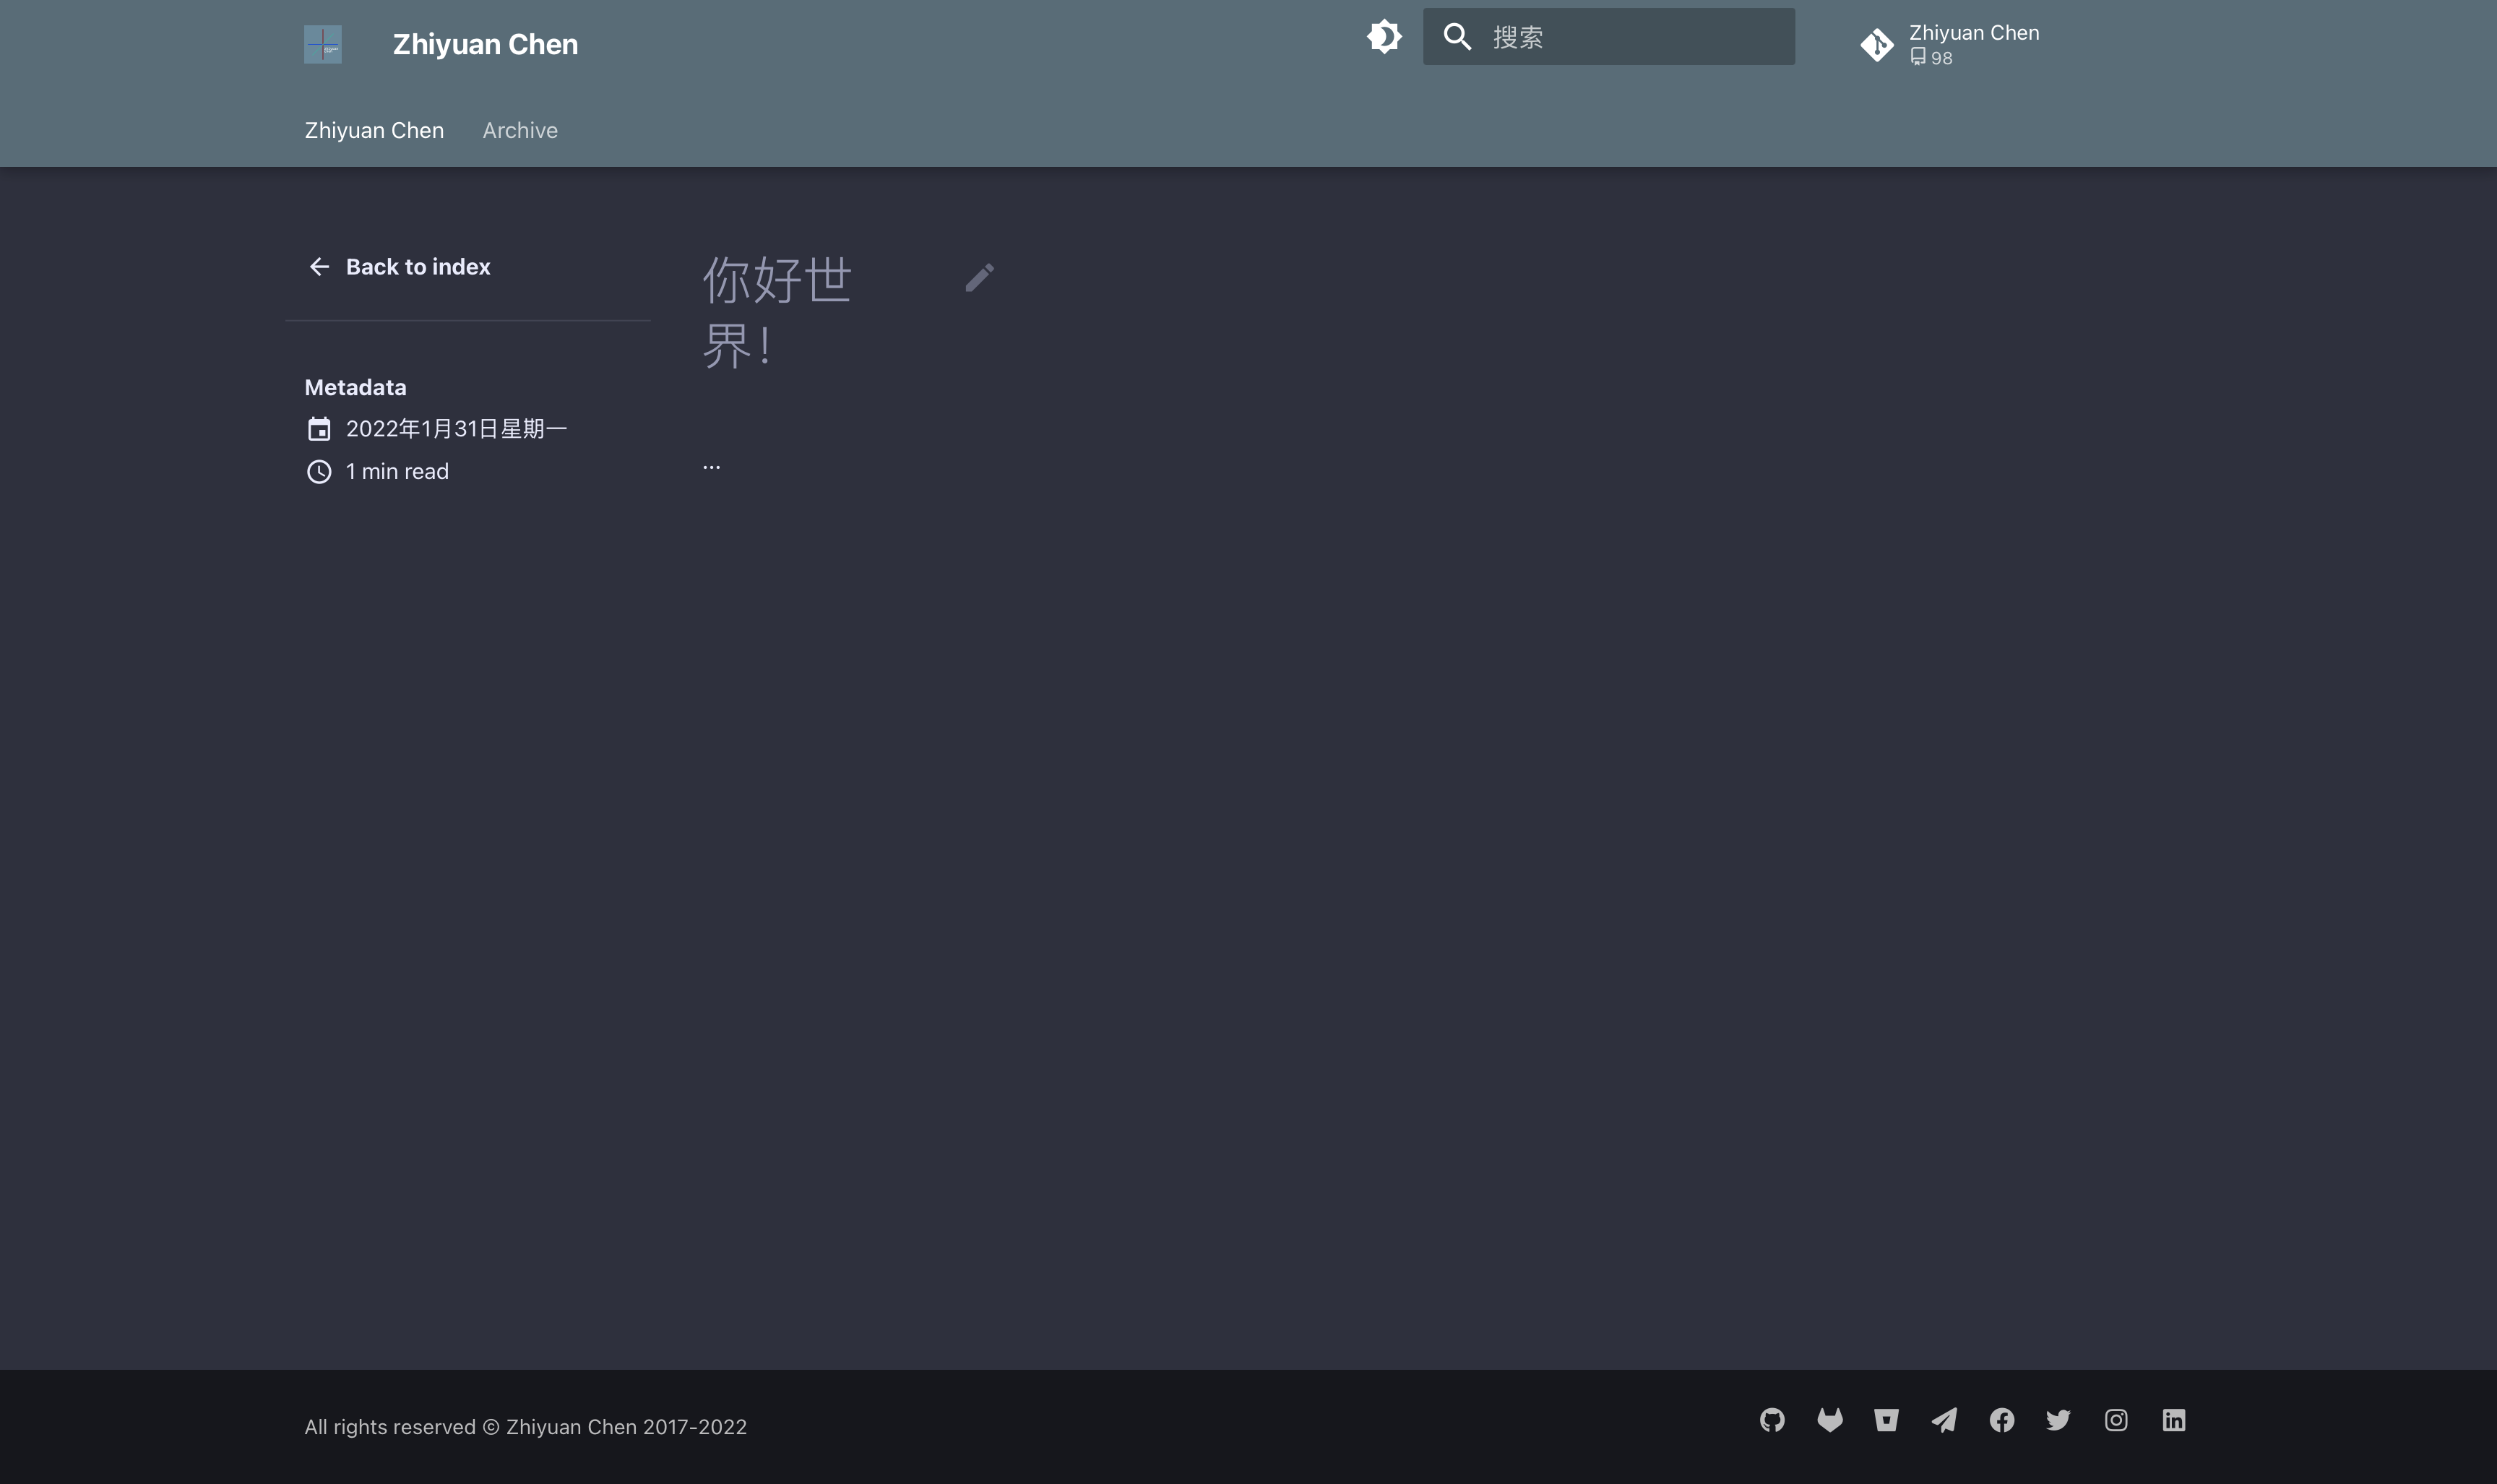Viewport: 2497px width, 1484px height.
Task: Click the site logo in top-left corner
Action: coord(322,43)
